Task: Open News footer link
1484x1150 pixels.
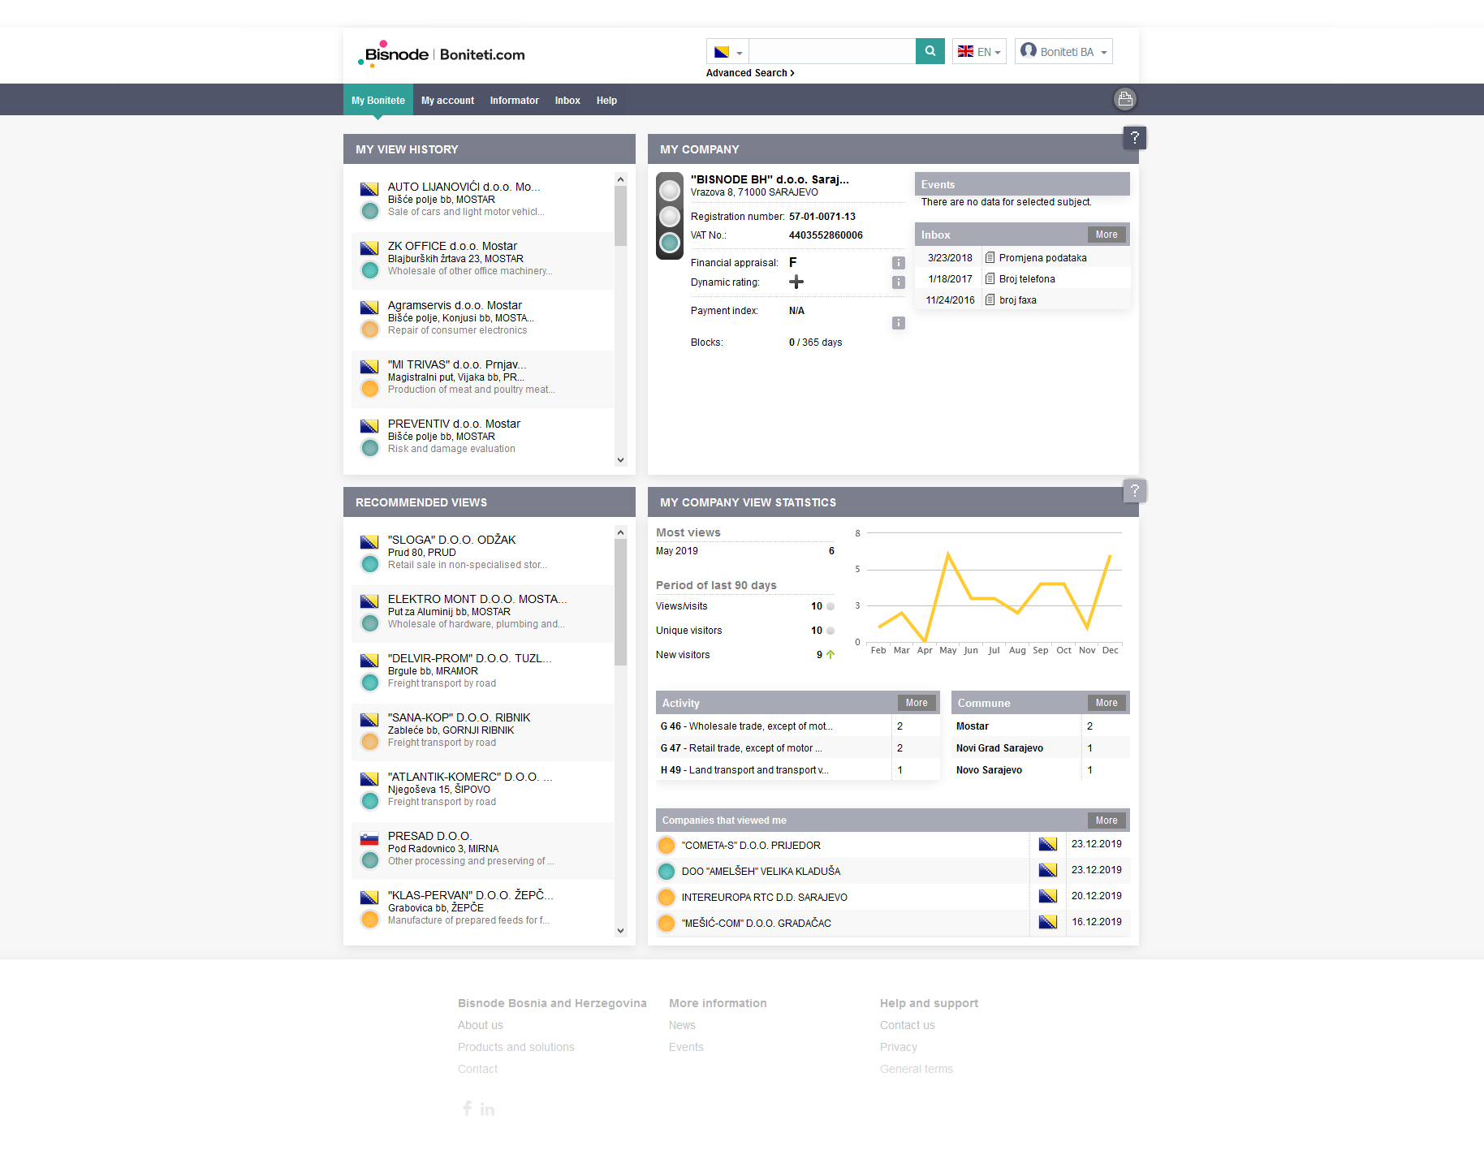Action: pos(682,1025)
